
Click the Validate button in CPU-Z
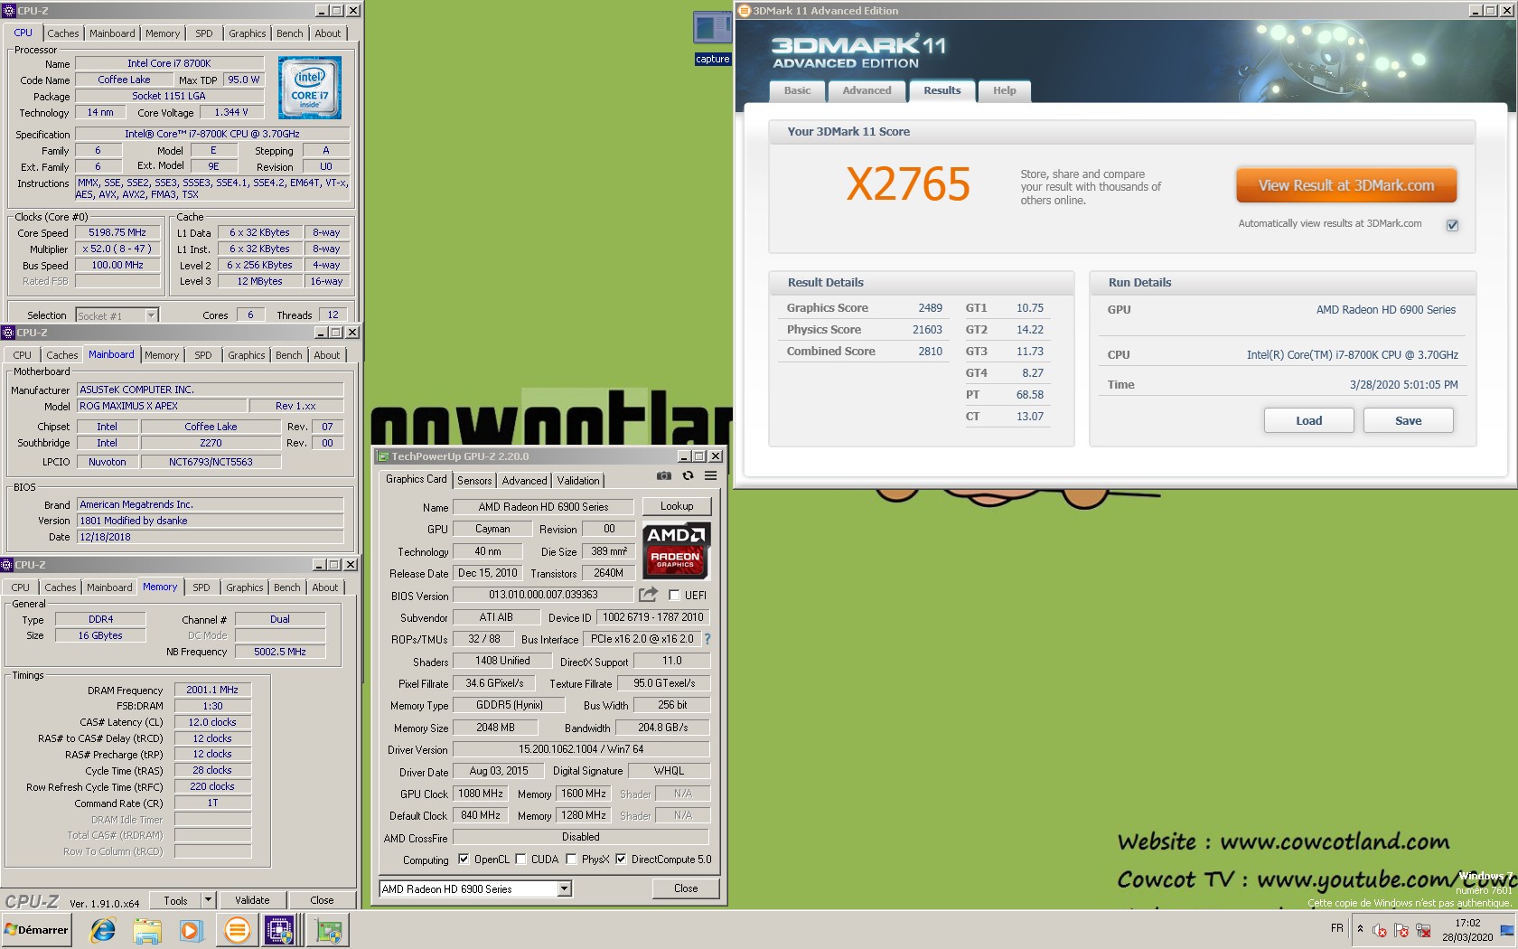coord(252,900)
